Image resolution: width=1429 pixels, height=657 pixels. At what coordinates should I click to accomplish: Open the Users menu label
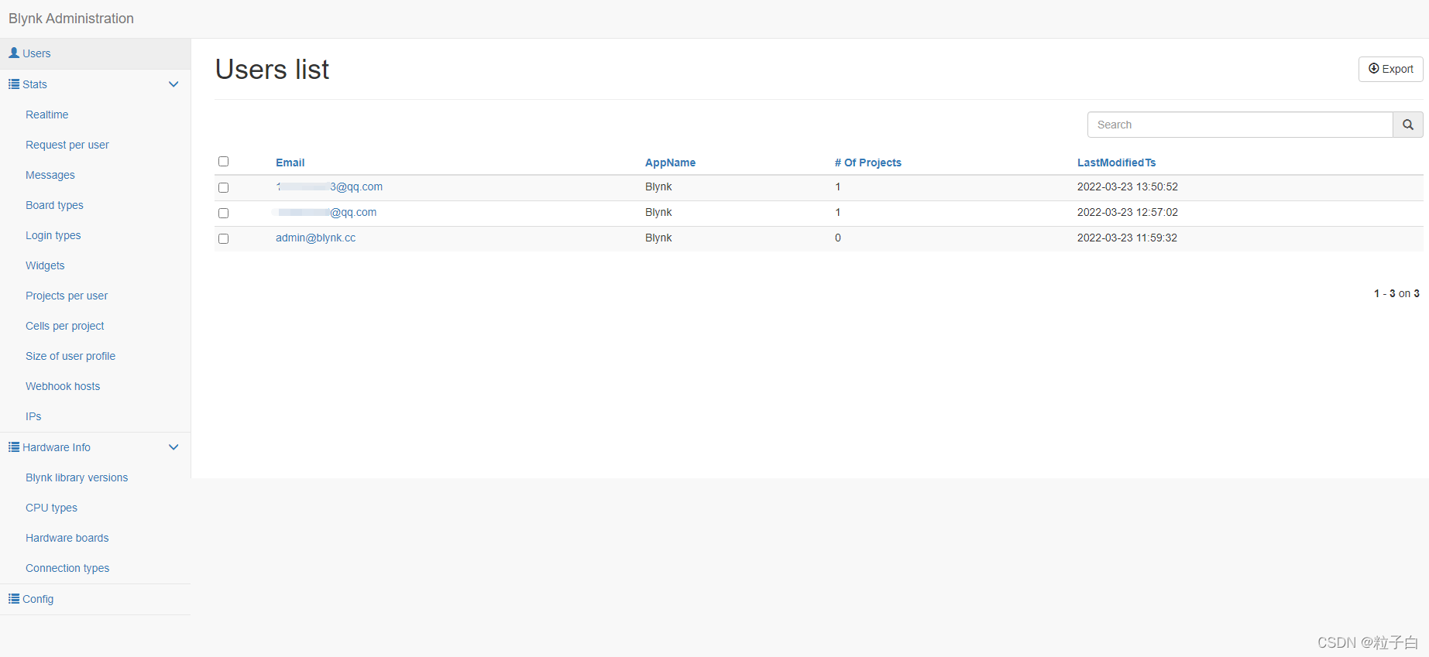coord(36,53)
